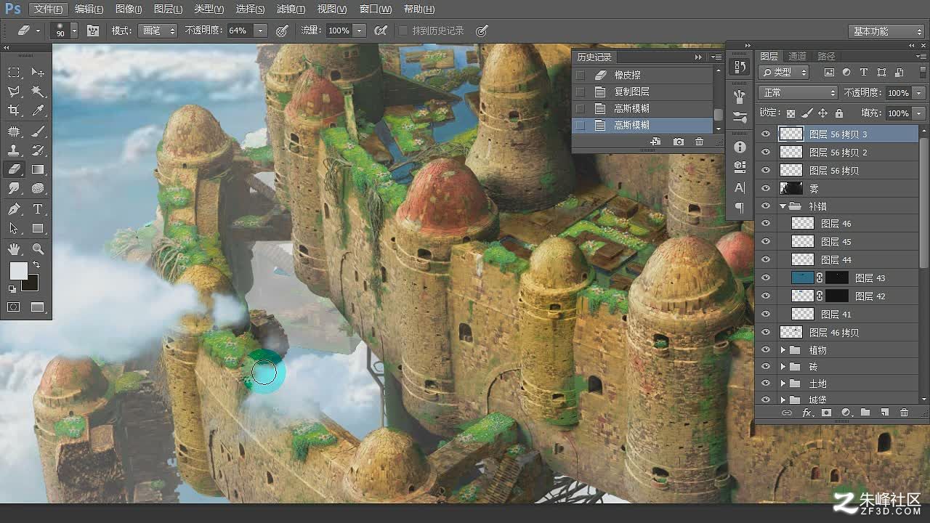Viewport: 930px width, 523px height.
Task: Select the Spot Healing Brush tool
Action: coord(14,132)
